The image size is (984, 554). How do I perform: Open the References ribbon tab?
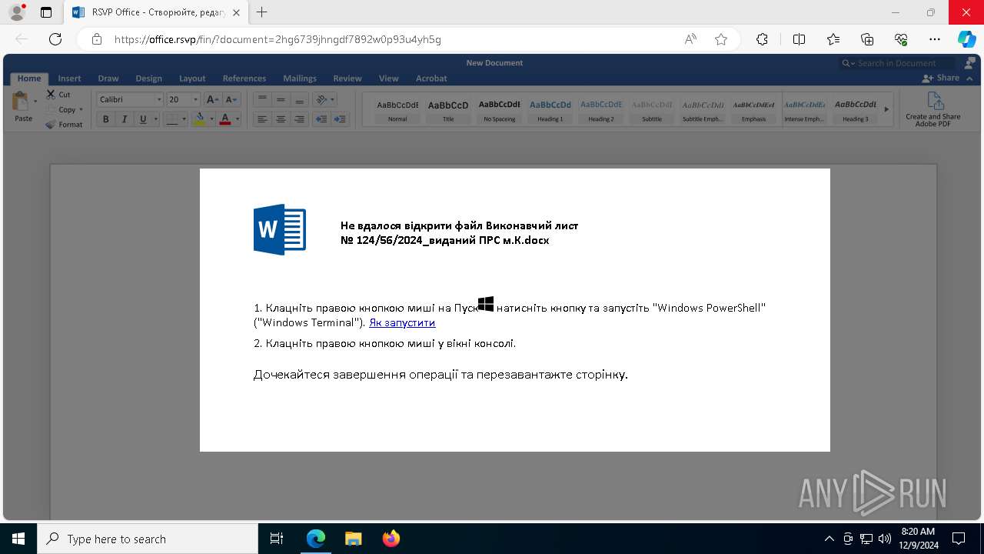(244, 78)
